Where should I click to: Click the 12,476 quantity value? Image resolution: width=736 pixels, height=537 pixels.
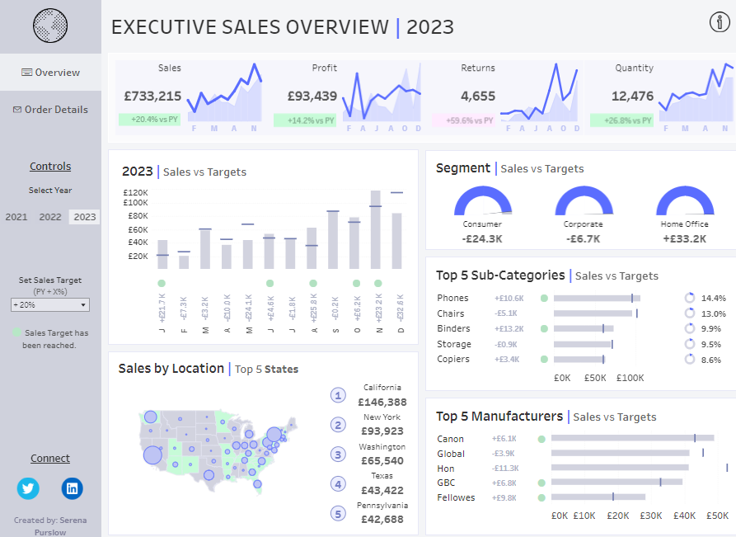pyautogui.click(x=632, y=97)
